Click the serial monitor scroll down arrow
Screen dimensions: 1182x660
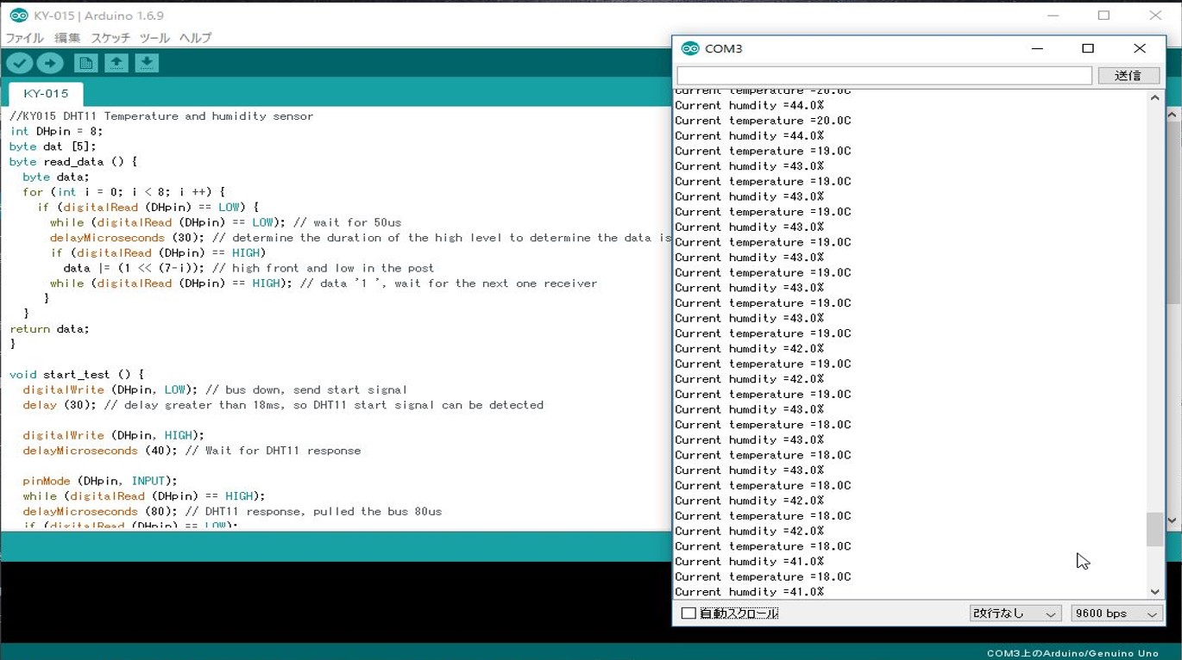pyautogui.click(x=1155, y=591)
